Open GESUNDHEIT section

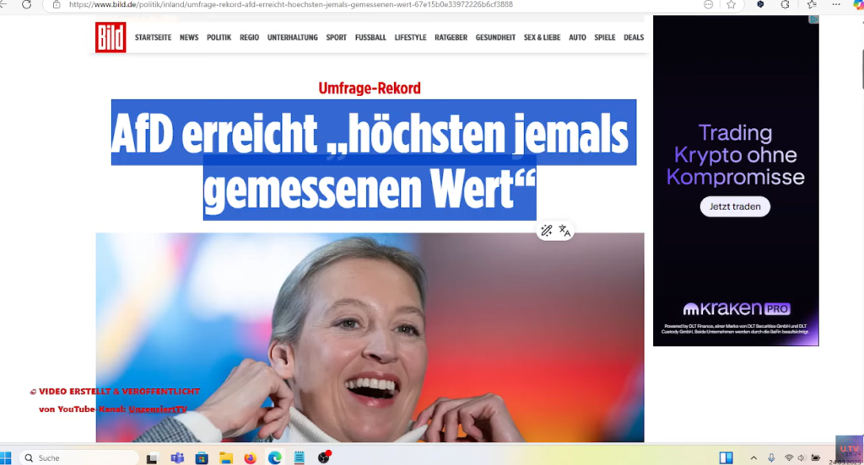[x=495, y=37]
